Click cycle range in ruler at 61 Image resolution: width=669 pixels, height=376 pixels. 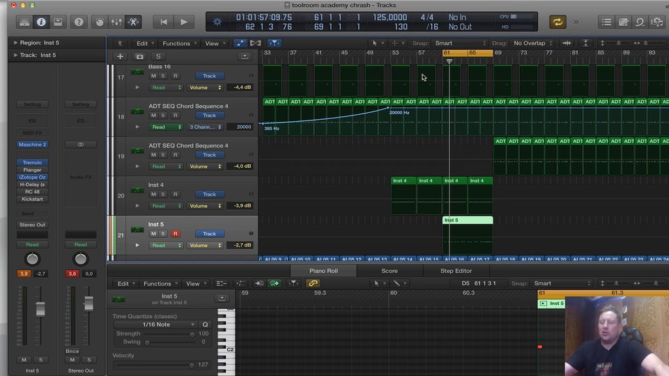click(x=468, y=53)
